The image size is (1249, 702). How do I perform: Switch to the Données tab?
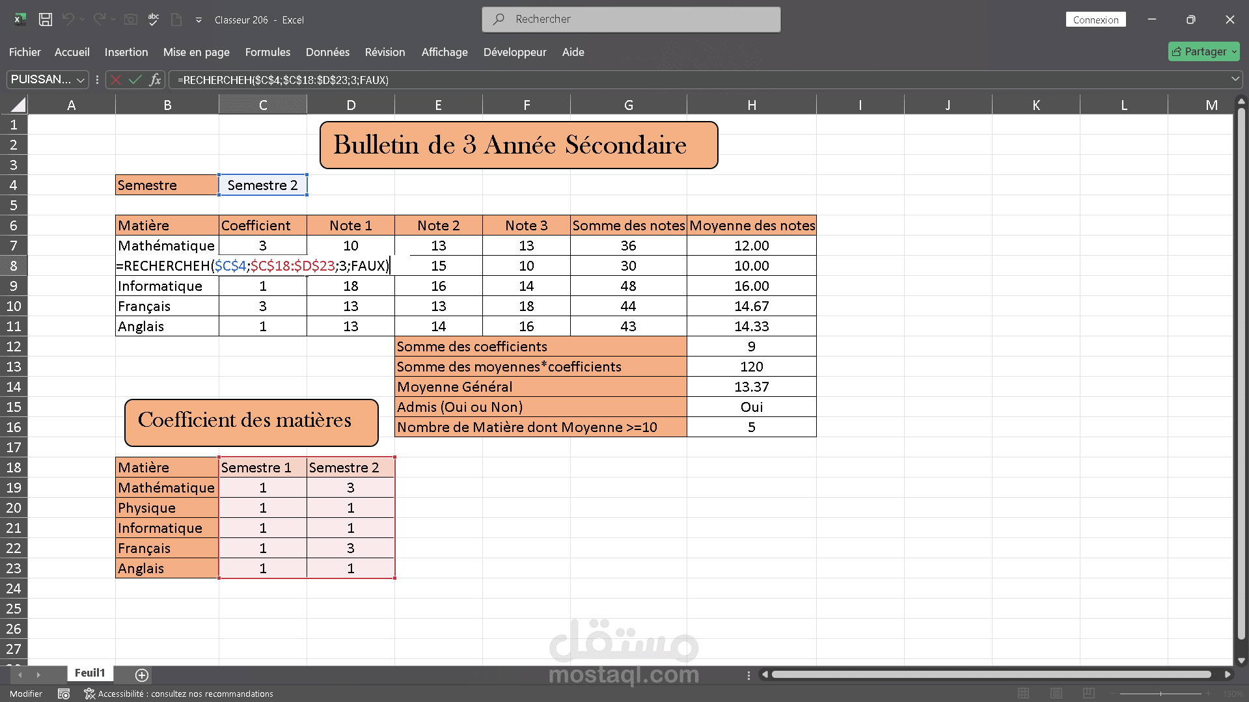(327, 52)
